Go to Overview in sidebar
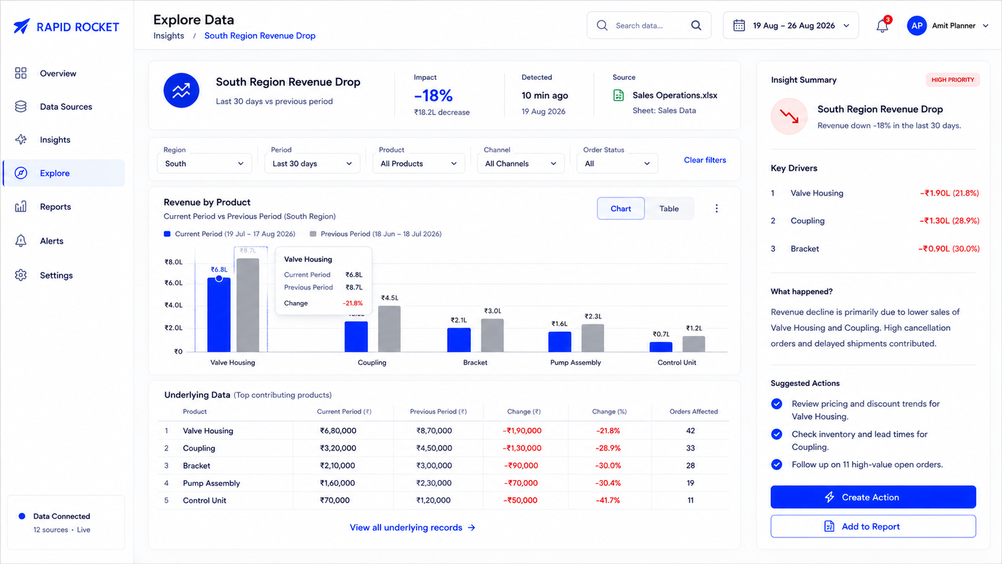The image size is (1002, 564). point(64,73)
